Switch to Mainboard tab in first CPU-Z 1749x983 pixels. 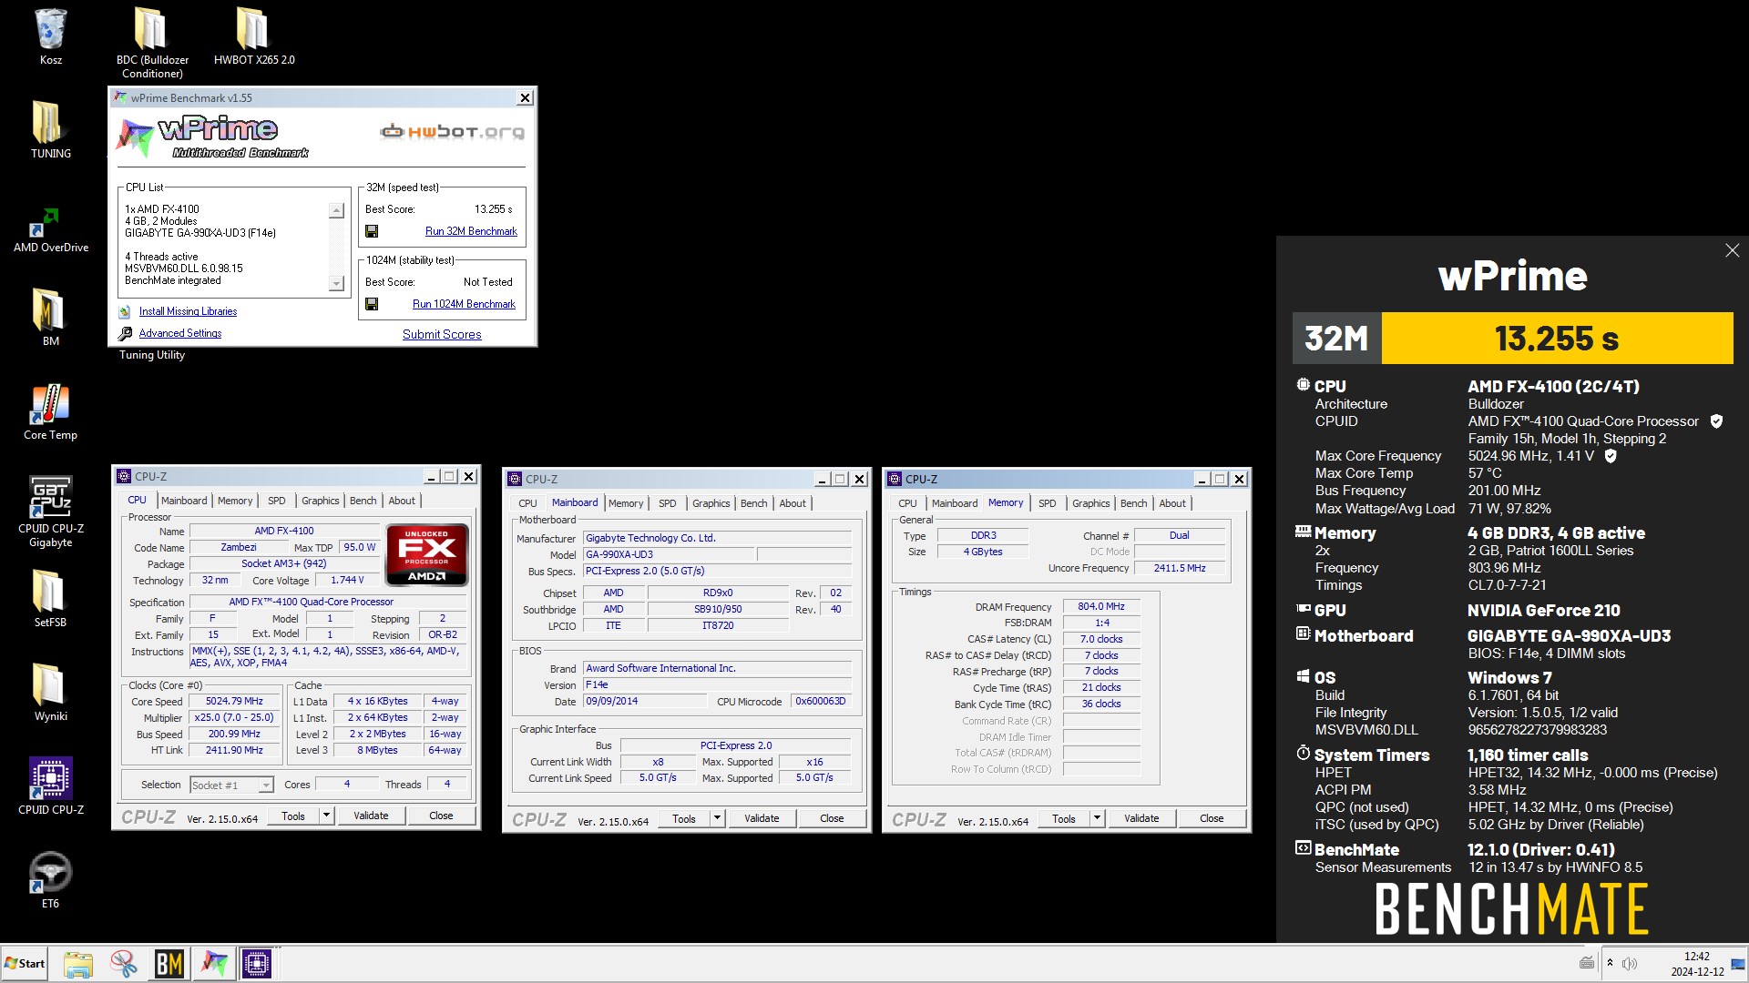point(184,501)
